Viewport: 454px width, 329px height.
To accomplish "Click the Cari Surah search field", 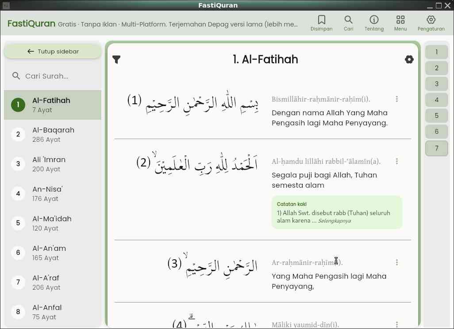I will pos(53,76).
